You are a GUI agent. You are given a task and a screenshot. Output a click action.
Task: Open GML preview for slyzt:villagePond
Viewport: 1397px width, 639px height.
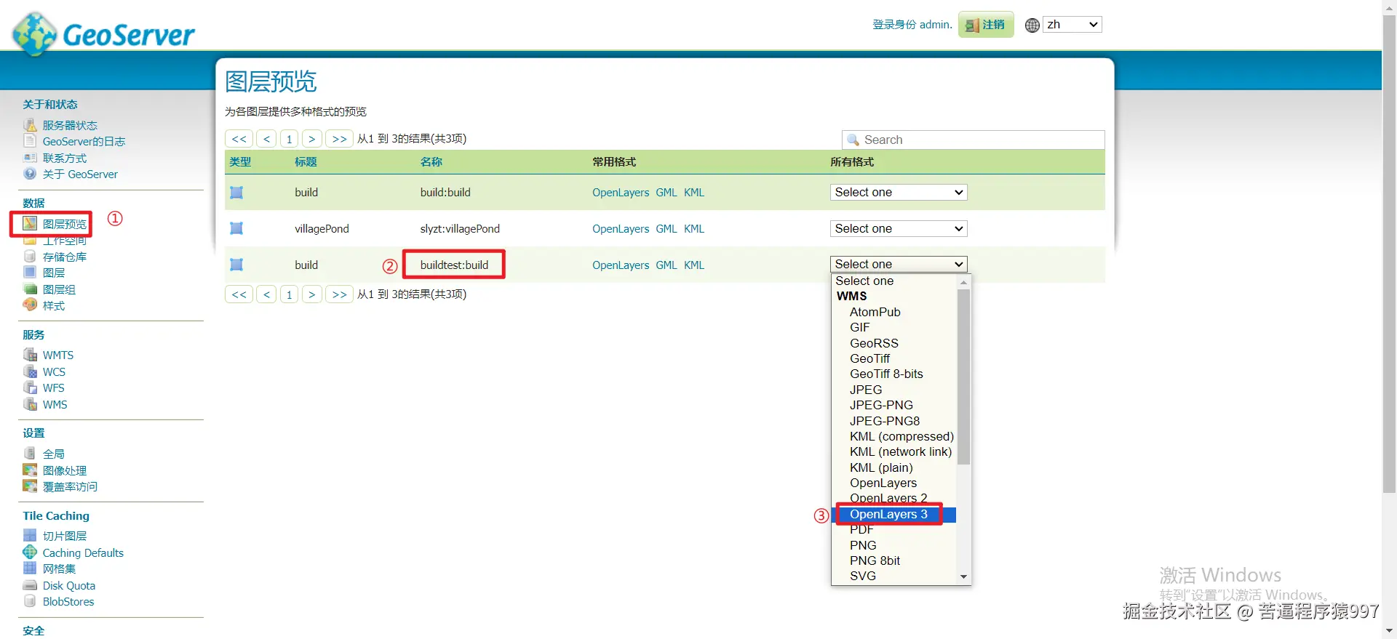click(x=666, y=228)
